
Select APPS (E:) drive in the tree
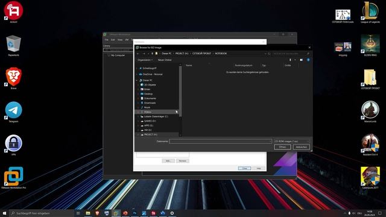coord(148,125)
